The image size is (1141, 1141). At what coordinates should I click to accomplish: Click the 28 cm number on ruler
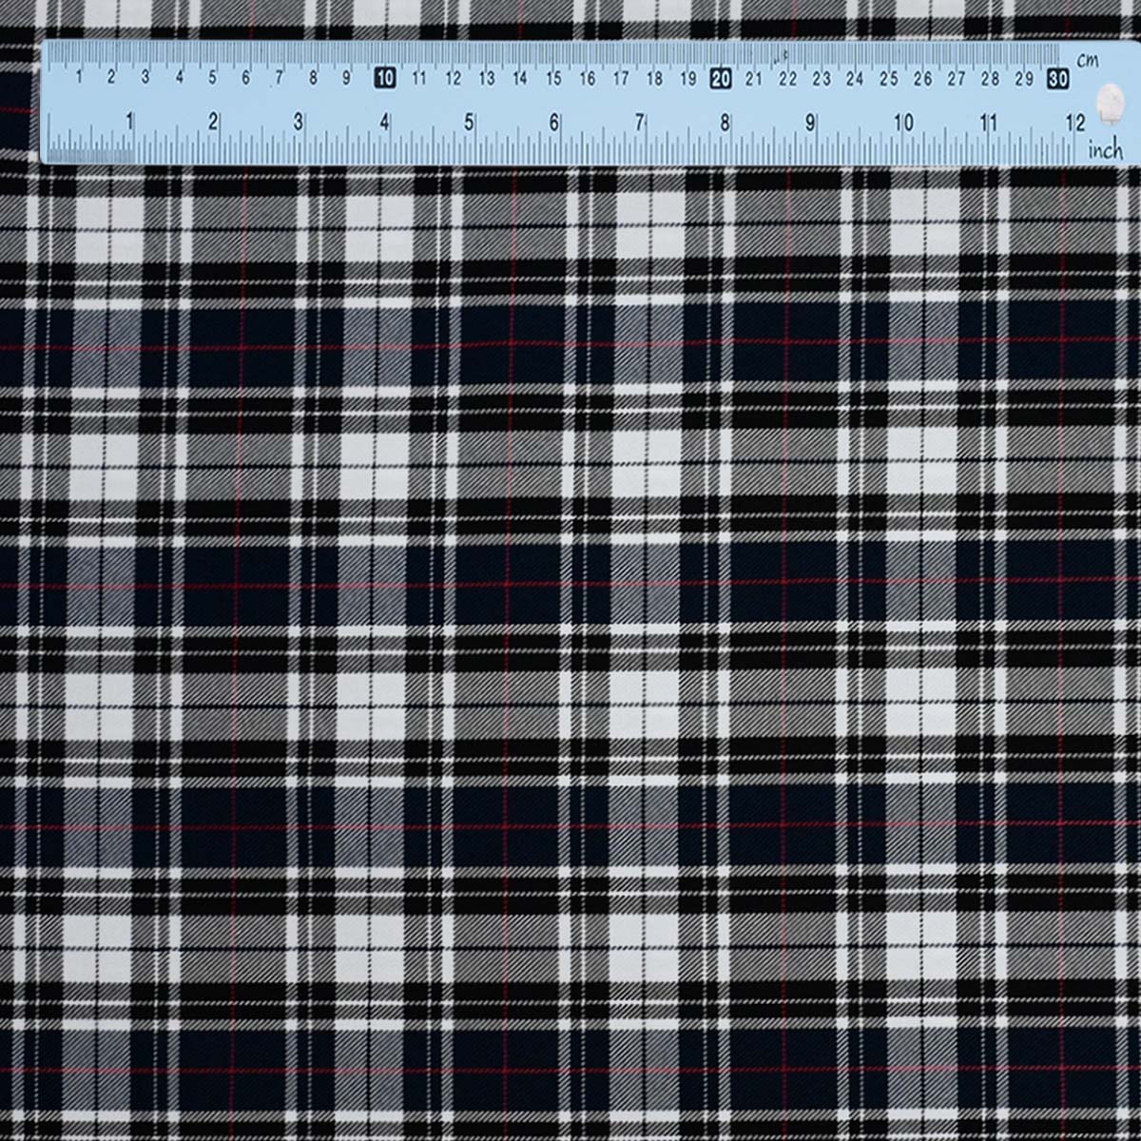coord(990,79)
